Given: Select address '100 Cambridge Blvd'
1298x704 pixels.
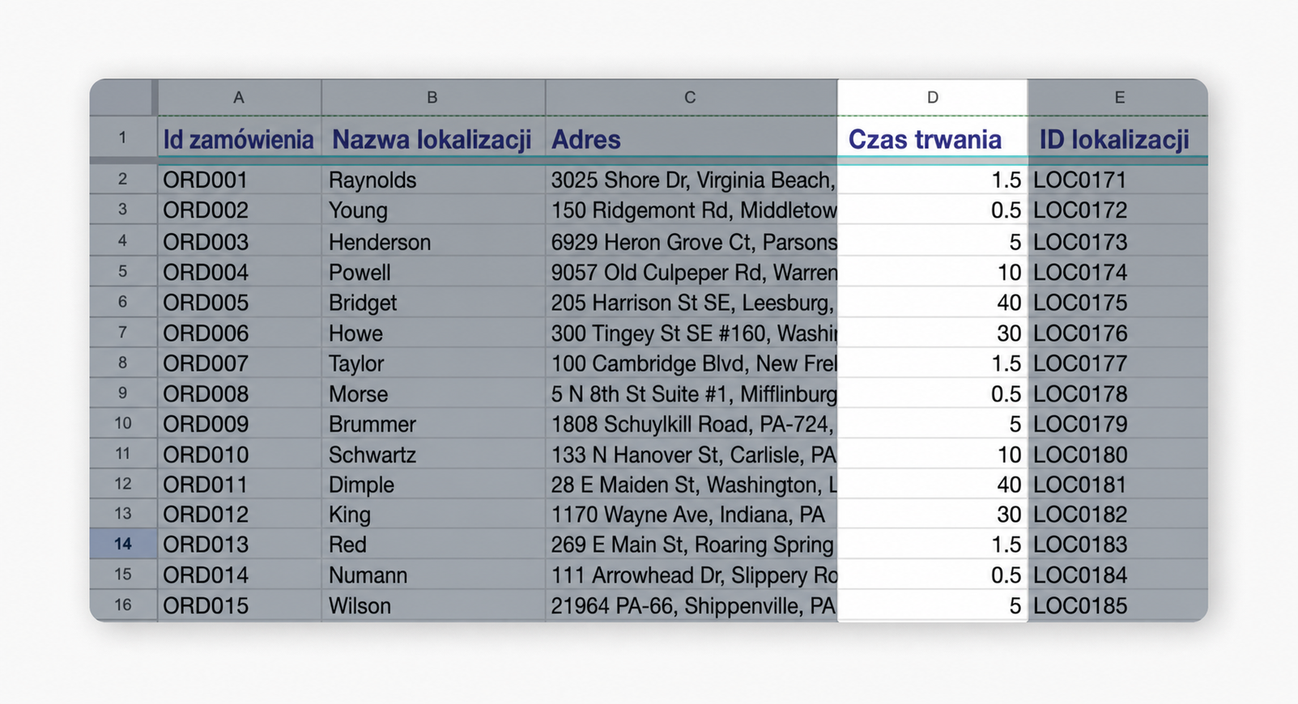Looking at the screenshot, I should coord(691,363).
